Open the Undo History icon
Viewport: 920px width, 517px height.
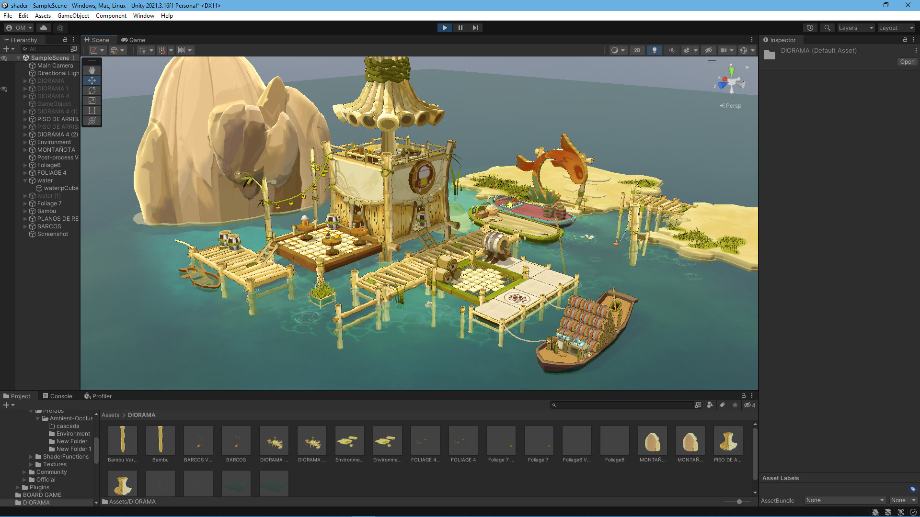[x=810, y=28]
